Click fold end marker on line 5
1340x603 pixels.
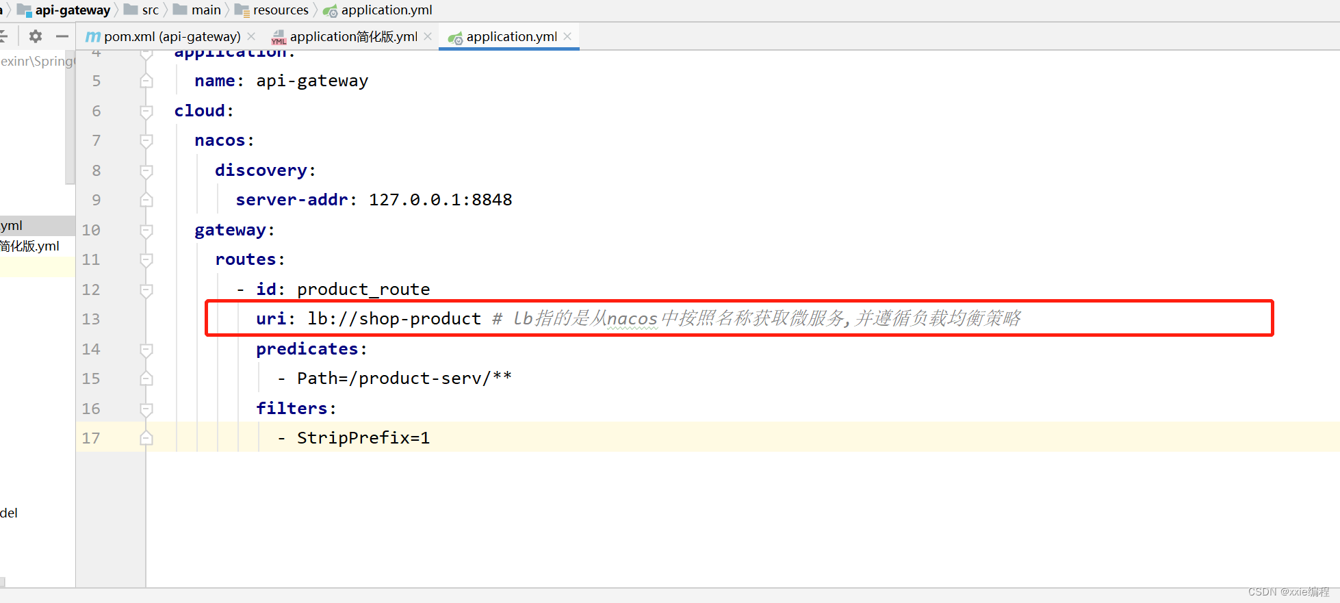coord(146,81)
